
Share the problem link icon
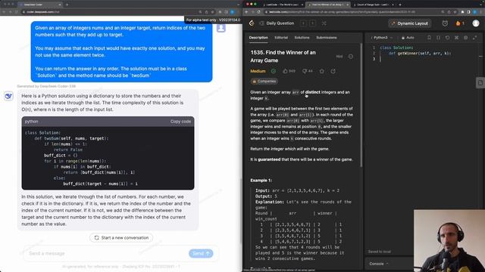click(333, 71)
